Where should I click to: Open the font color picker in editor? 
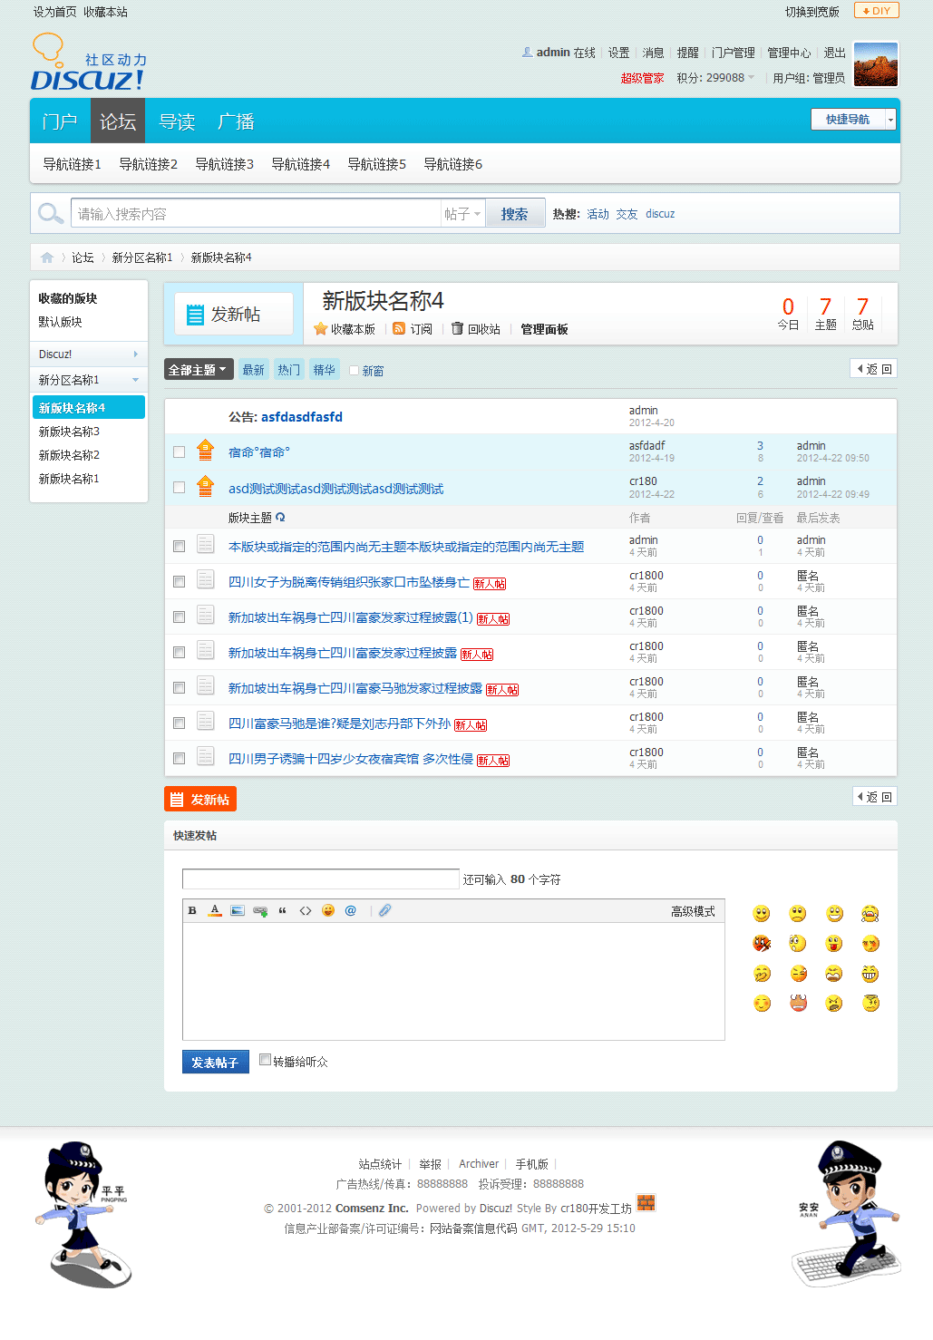[215, 910]
